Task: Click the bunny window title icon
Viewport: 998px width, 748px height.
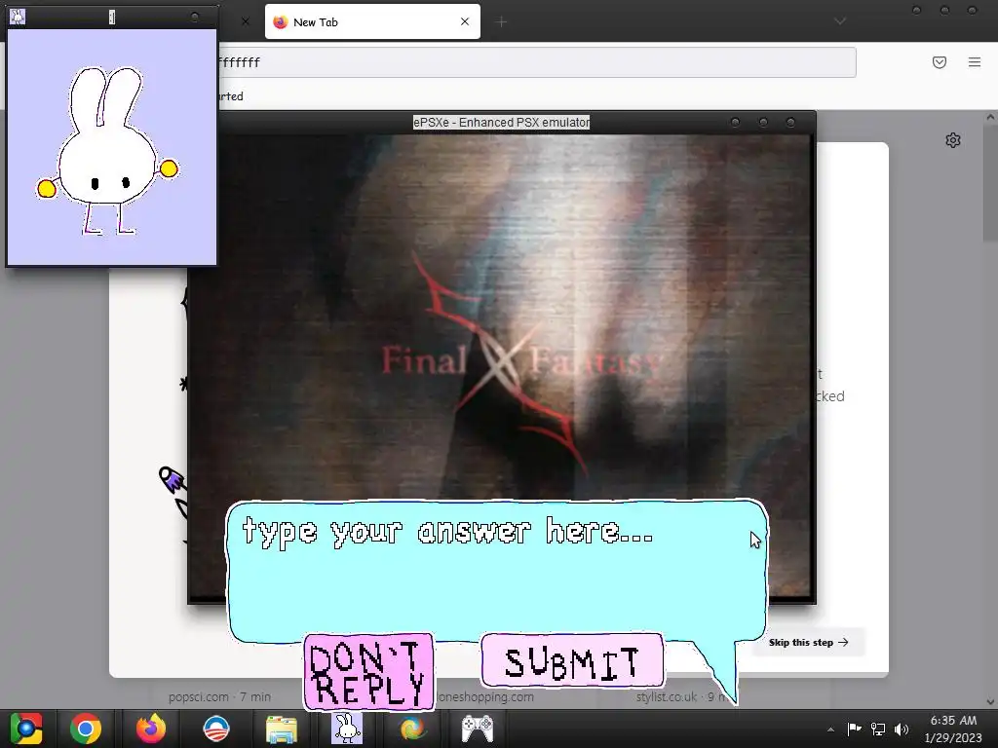Action: [18, 18]
